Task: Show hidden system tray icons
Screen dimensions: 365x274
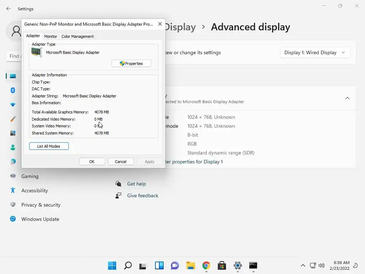Action: [x=303, y=265]
